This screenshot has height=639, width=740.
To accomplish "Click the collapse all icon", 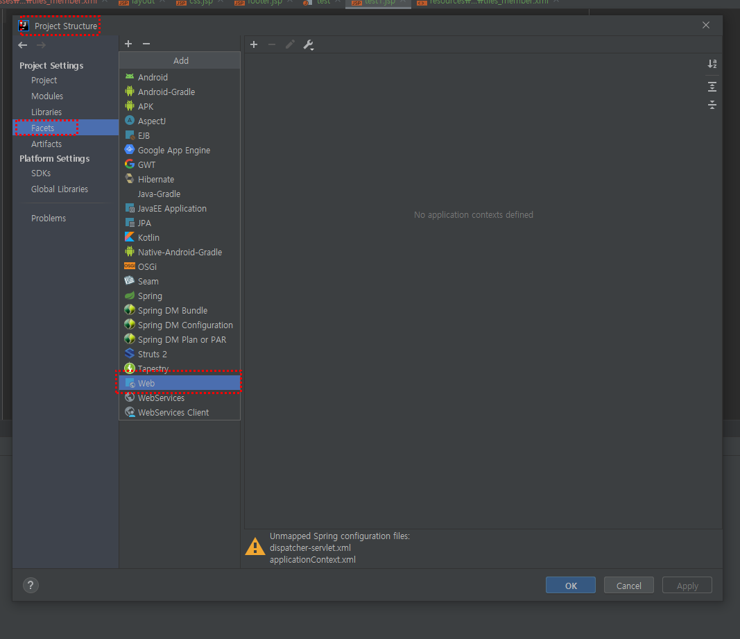I will 712,104.
